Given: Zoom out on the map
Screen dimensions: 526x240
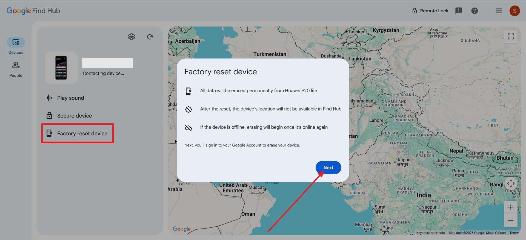Looking at the screenshot, I should point(511,220).
